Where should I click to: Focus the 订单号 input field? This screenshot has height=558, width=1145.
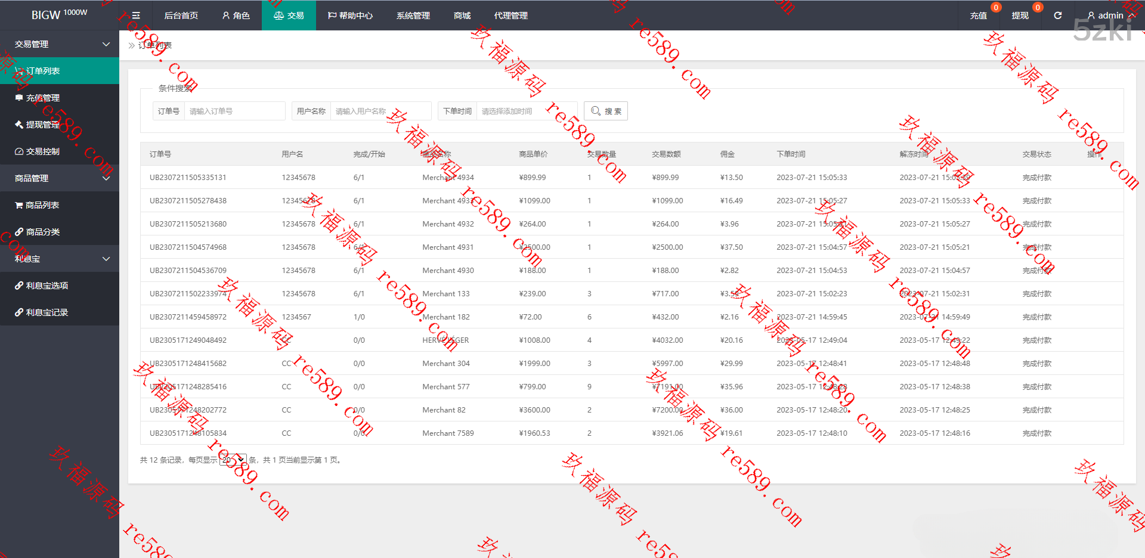(x=234, y=111)
